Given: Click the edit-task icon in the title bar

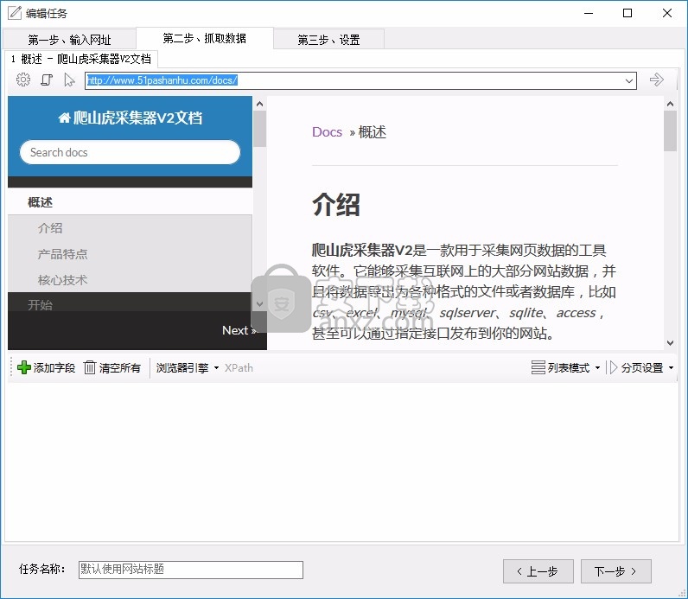Looking at the screenshot, I should (x=15, y=13).
